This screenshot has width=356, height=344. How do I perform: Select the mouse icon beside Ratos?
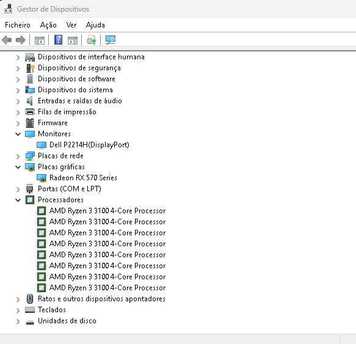(x=30, y=299)
